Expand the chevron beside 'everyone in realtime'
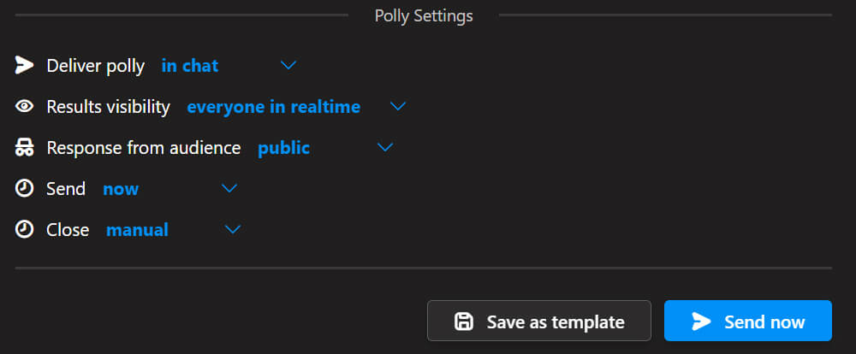This screenshot has height=354, width=856. [x=397, y=107]
